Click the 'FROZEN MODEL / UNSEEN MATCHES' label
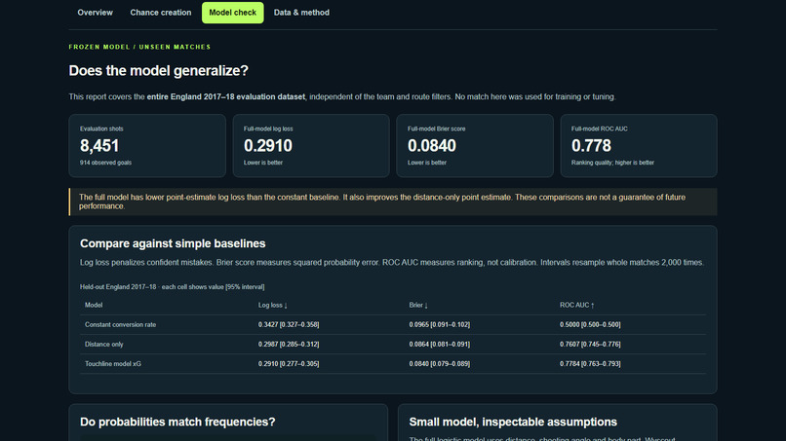The image size is (786, 441). (139, 47)
